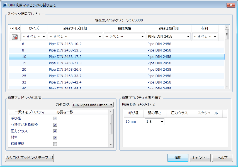
Task: Click the 必要な一致 column header
Action: pyautogui.click(x=65, y=112)
